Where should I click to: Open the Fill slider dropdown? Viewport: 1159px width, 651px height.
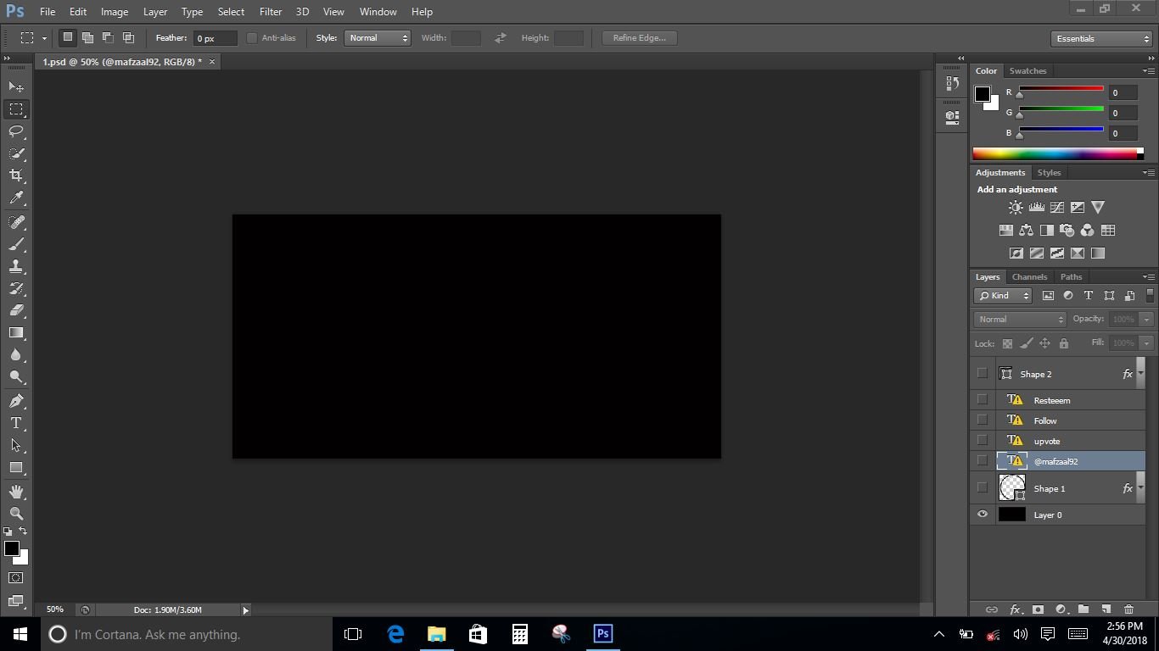[1146, 343]
